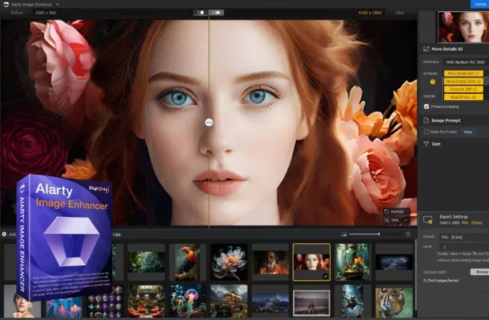Click the Text tool icon
This screenshot has width=489, height=320.
click(426, 144)
